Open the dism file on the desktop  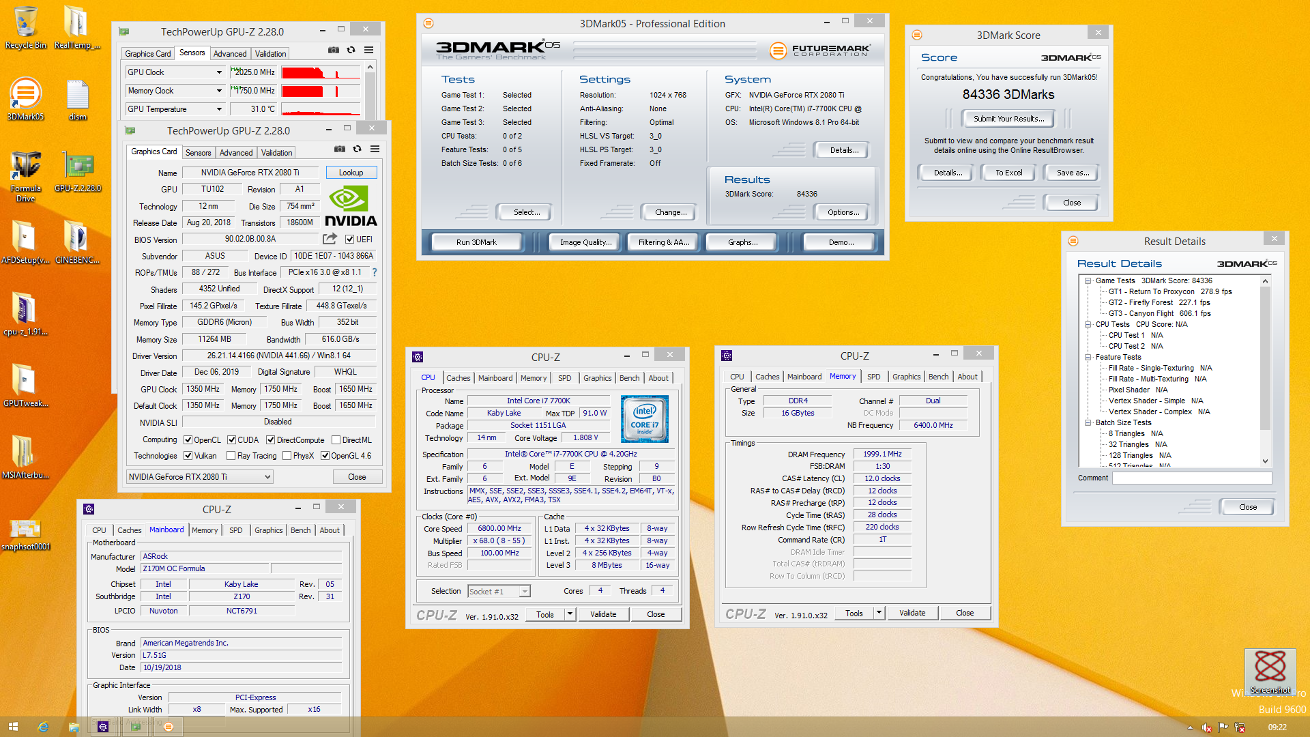(x=77, y=99)
